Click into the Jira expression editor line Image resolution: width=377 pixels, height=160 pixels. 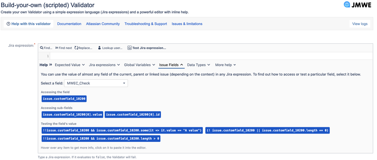(212, 56)
